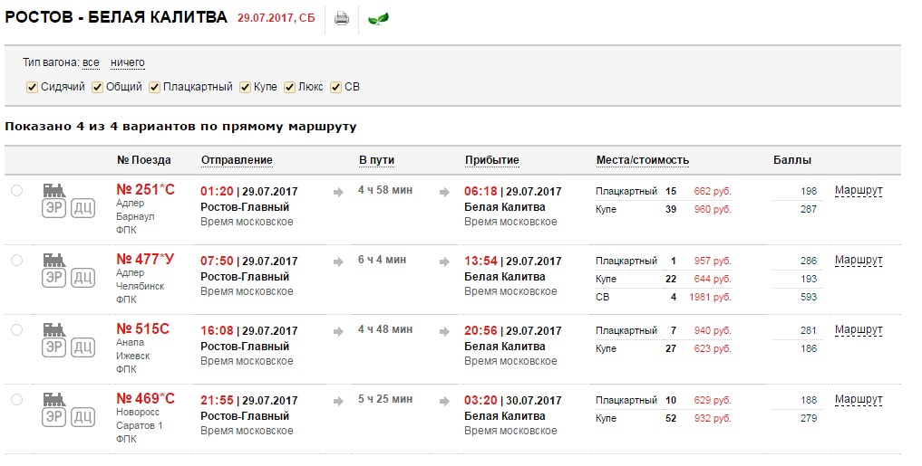
Task: Click the 'все' wagon type link
Action: (x=91, y=62)
